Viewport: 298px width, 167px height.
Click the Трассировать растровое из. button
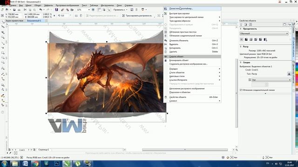click(137, 15)
